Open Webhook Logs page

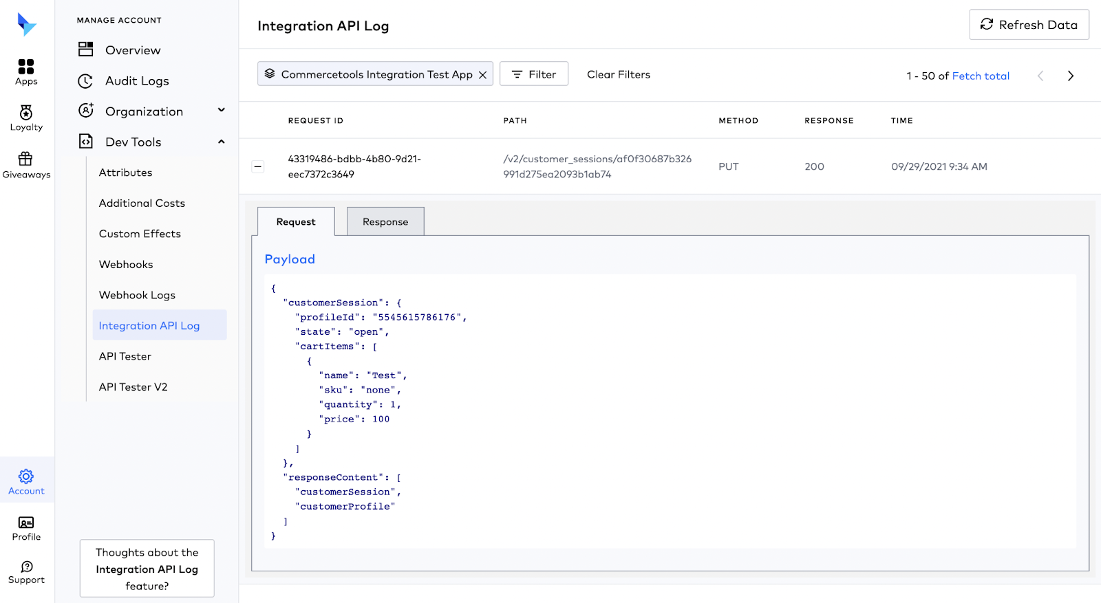(x=137, y=295)
